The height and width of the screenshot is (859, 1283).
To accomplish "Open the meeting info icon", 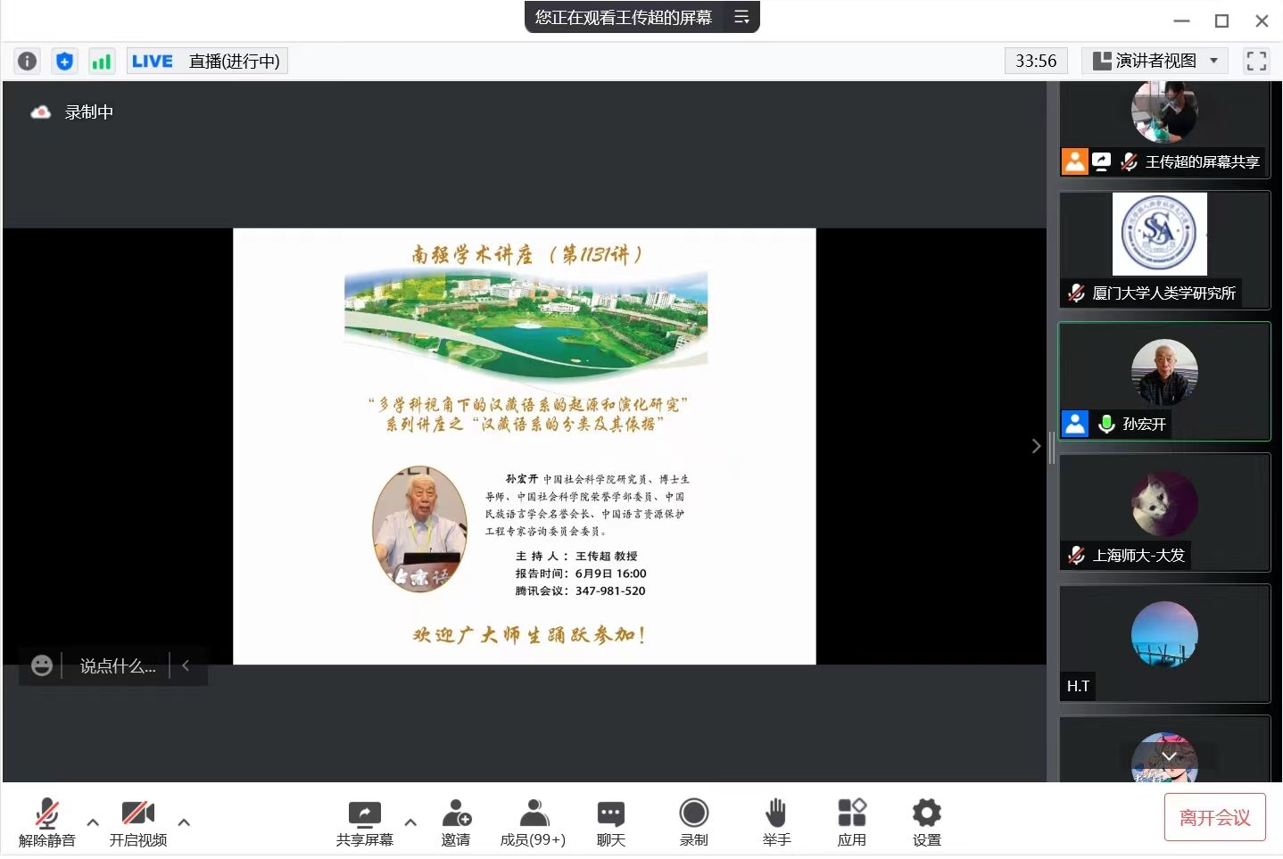I will coord(28,61).
